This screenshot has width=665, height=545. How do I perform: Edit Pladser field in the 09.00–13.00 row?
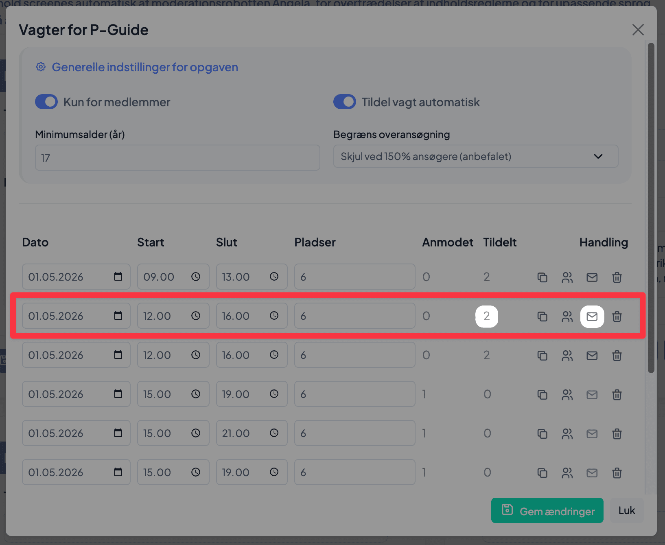[354, 277]
